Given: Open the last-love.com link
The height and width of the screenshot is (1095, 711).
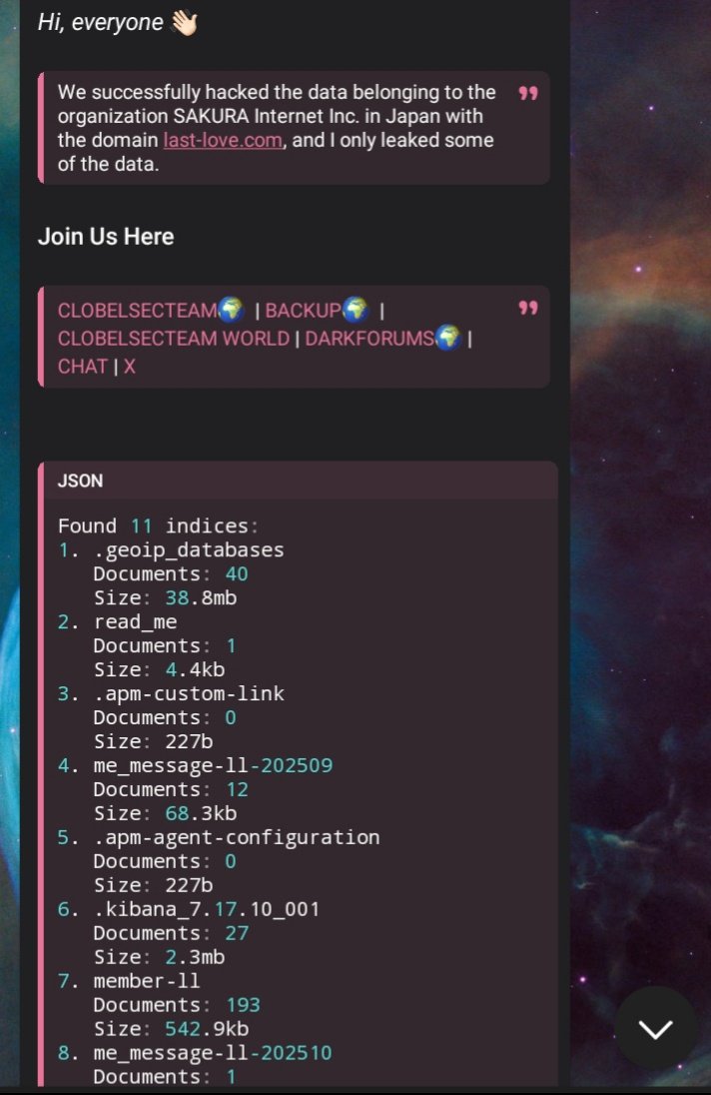Looking at the screenshot, I should [x=223, y=140].
